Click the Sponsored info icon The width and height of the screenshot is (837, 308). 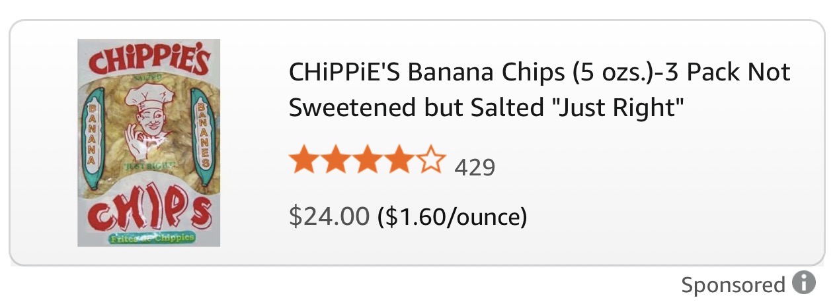[x=804, y=284]
